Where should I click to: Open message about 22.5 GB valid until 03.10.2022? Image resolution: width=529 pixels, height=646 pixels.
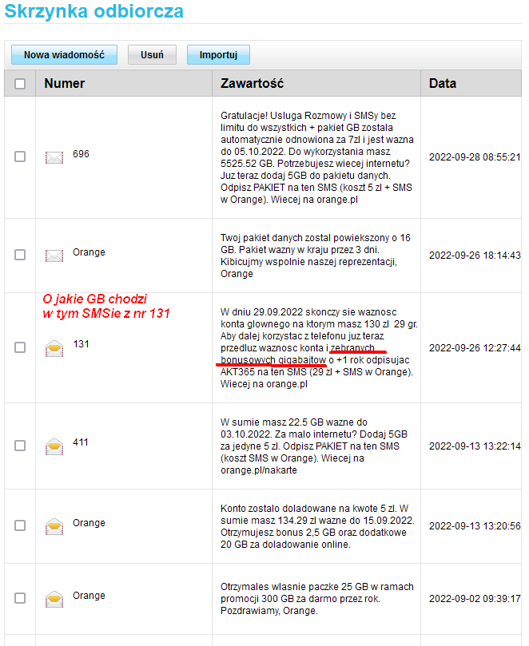[x=316, y=446]
